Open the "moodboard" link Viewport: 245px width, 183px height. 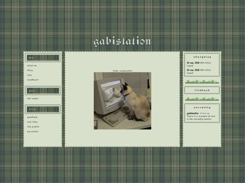tap(33, 80)
